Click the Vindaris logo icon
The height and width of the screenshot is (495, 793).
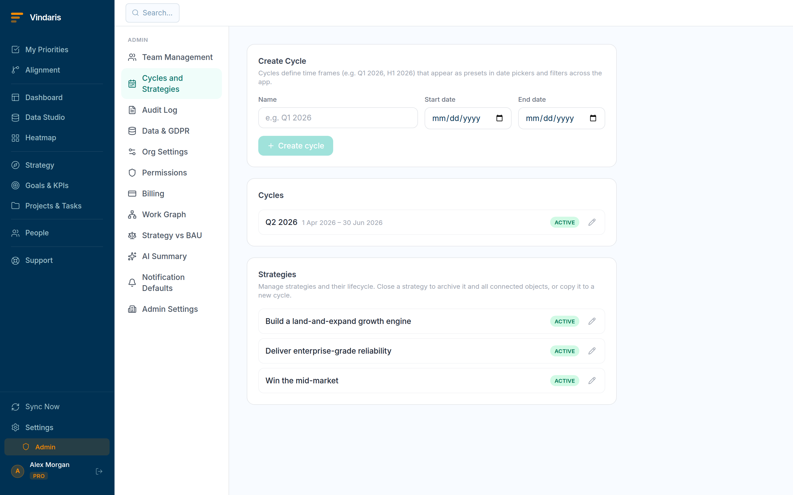[17, 17]
